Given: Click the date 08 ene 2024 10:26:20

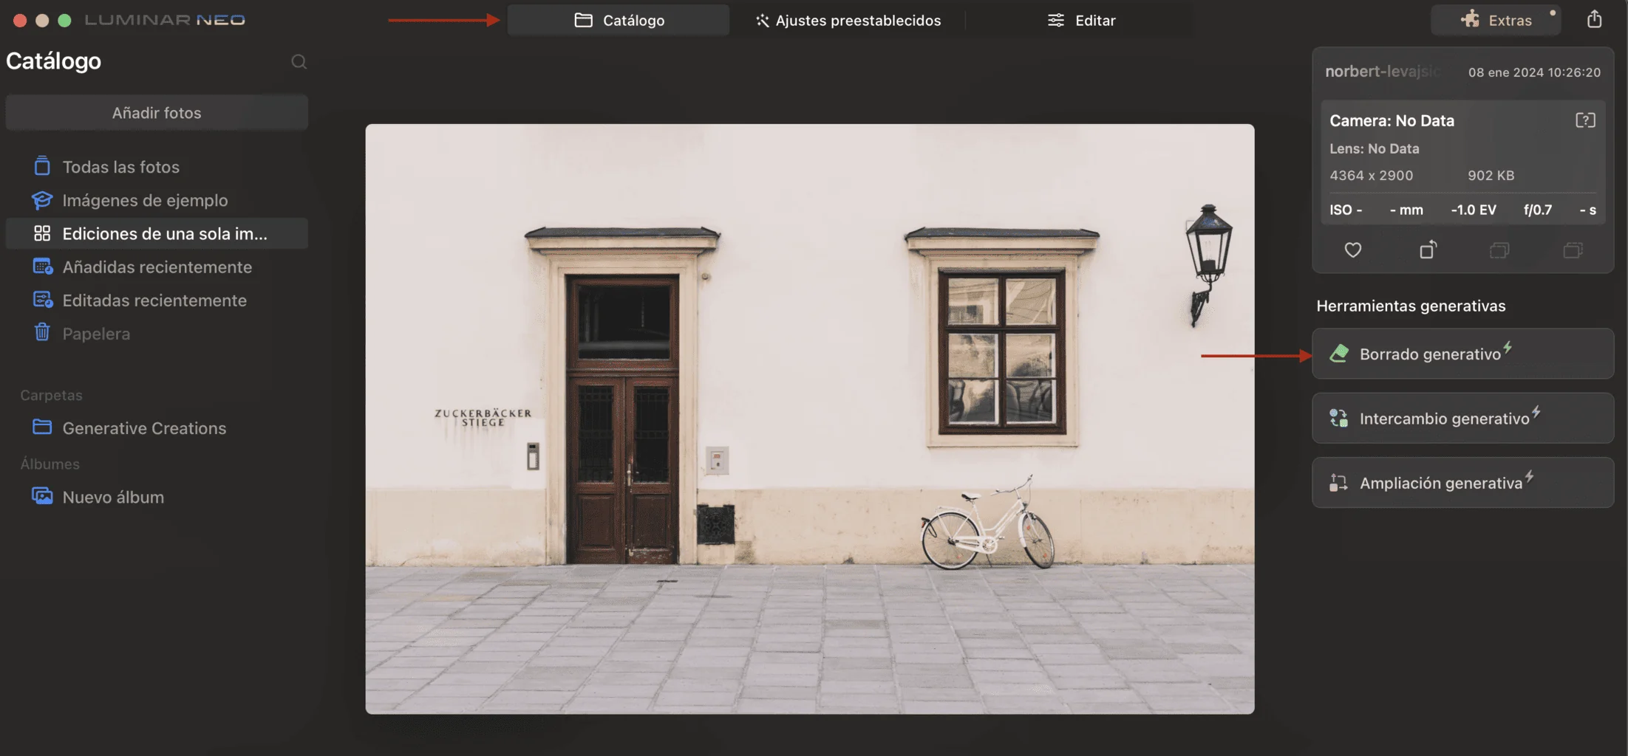Looking at the screenshot, I should pos(1534,72).
